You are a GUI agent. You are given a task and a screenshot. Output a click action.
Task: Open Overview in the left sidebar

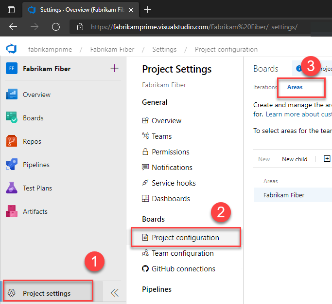(x=36, y=95)
